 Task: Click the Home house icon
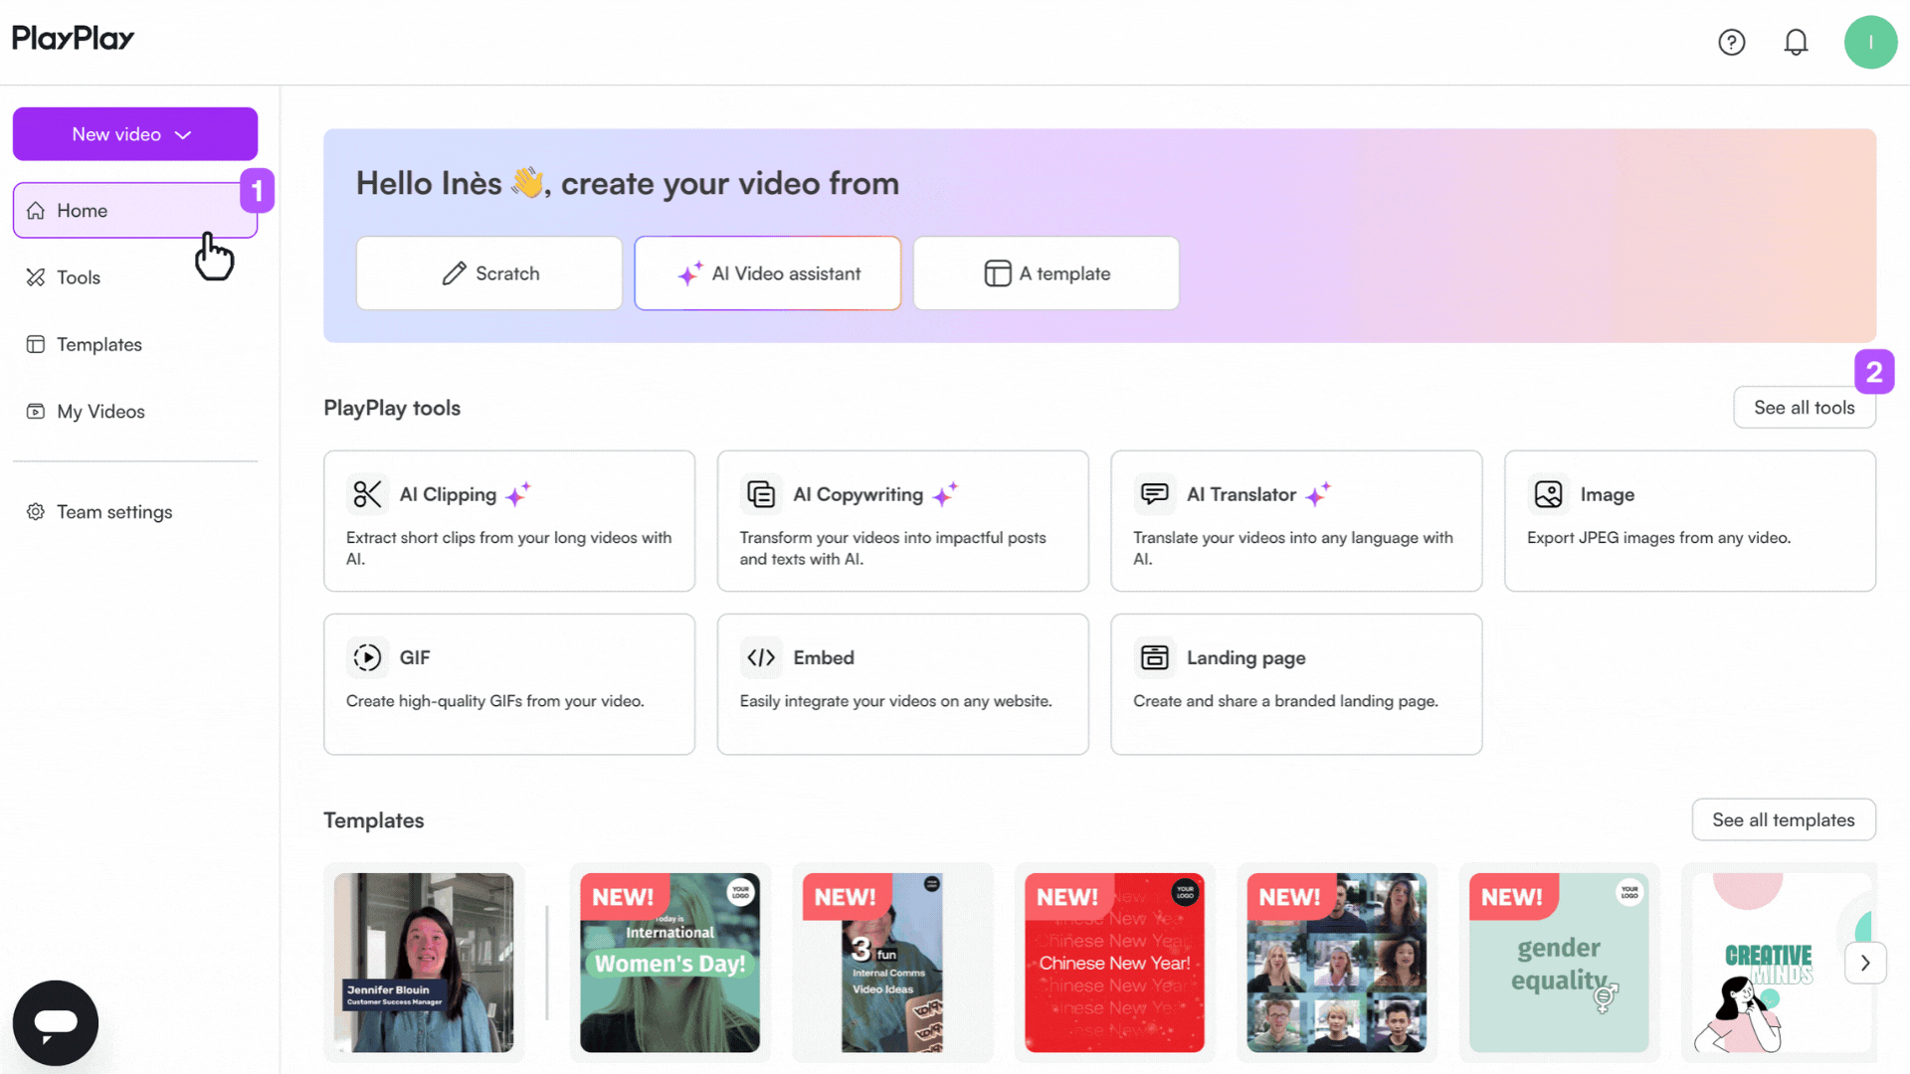click(x=36, y=211)
